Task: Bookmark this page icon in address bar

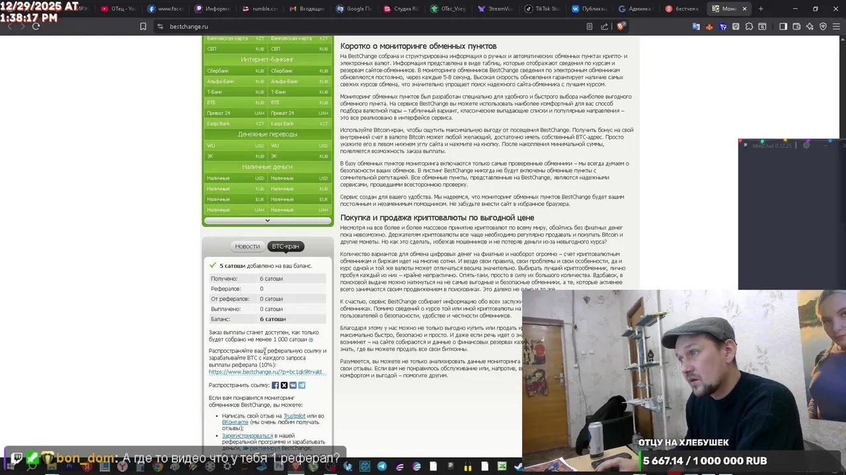Action: [143, 26]
